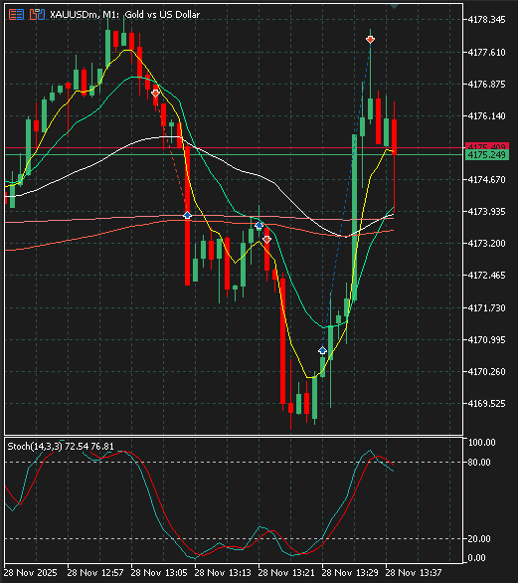The height and width of the screenshot is (583, 518).
Task: Click the stochastic 100.00 level label
Action: pyautogui.click(x=482, y=443)
